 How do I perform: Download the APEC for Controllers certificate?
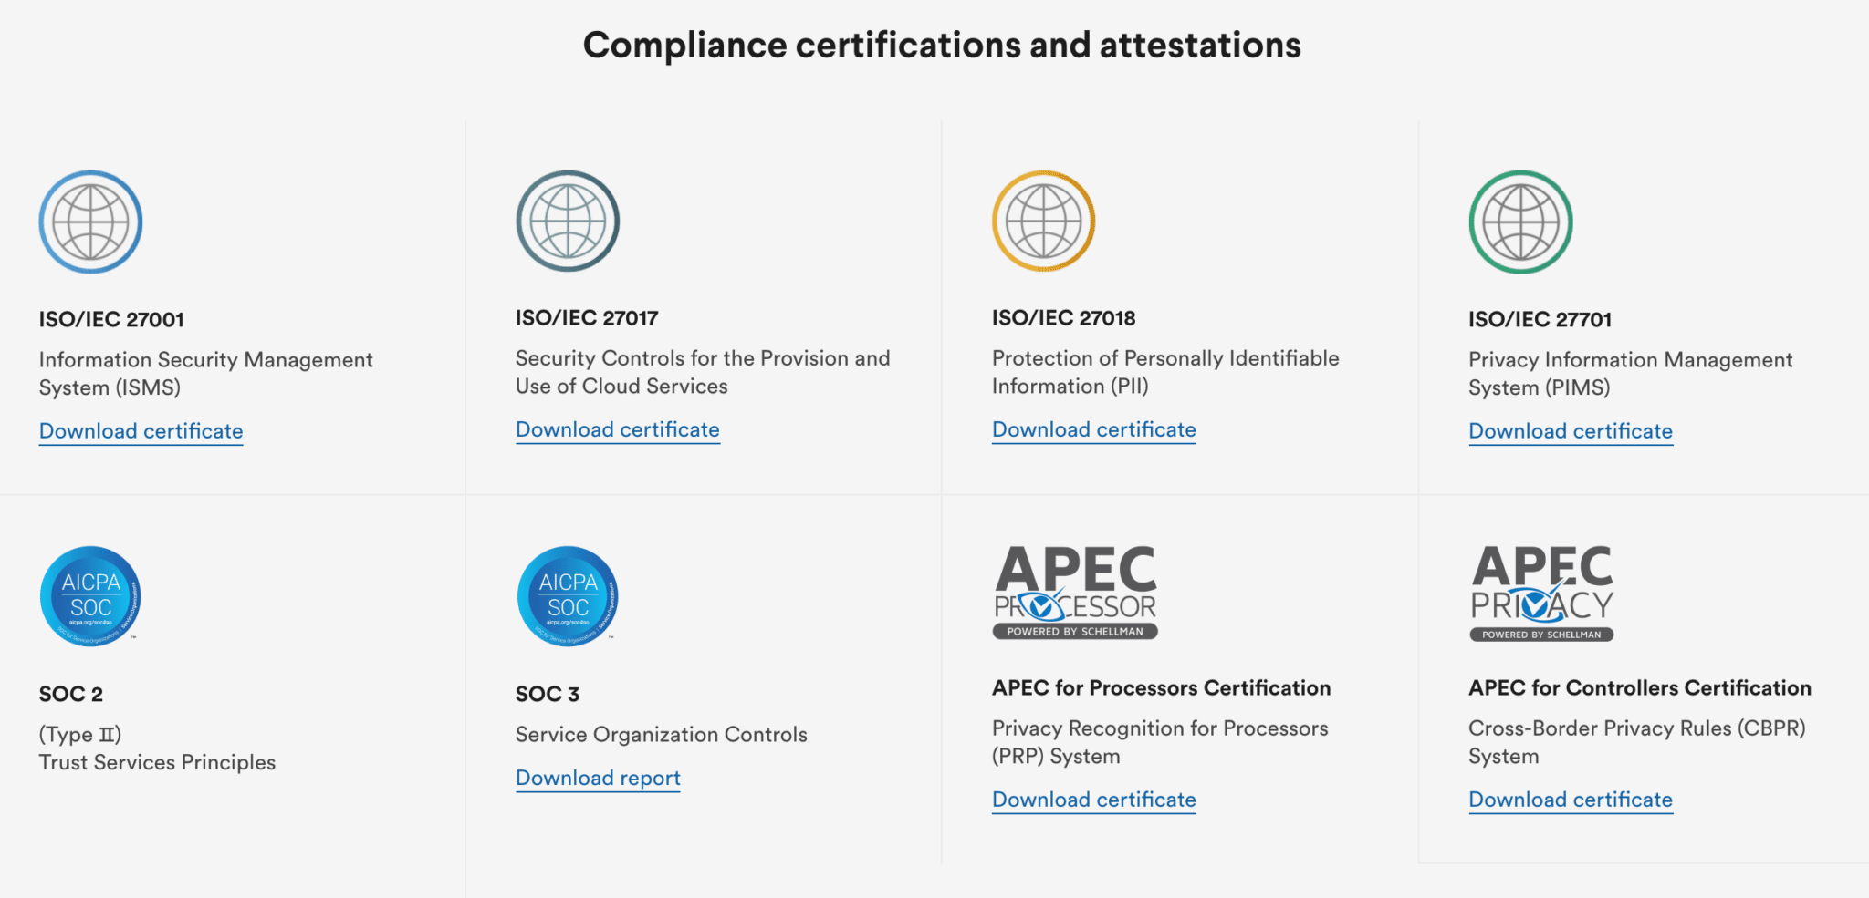pyautogui.click(x=1571, y=800)
